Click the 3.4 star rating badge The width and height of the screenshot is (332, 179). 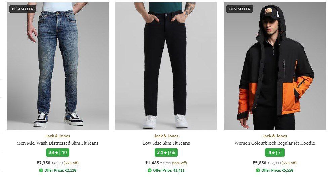click(57, 152)
